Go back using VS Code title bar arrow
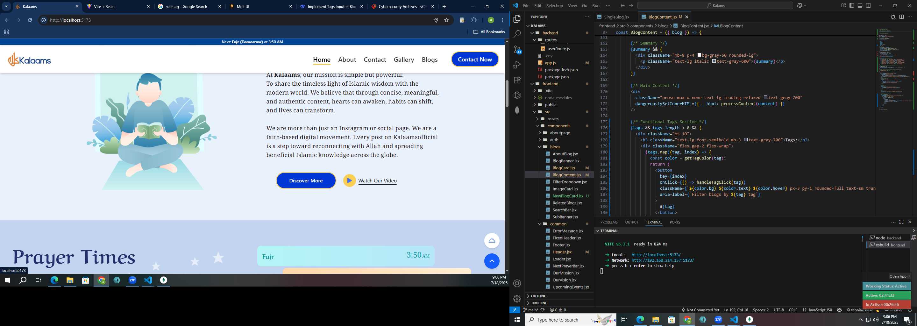This screenshot has height=326, width=917. (x=622, y=5)
